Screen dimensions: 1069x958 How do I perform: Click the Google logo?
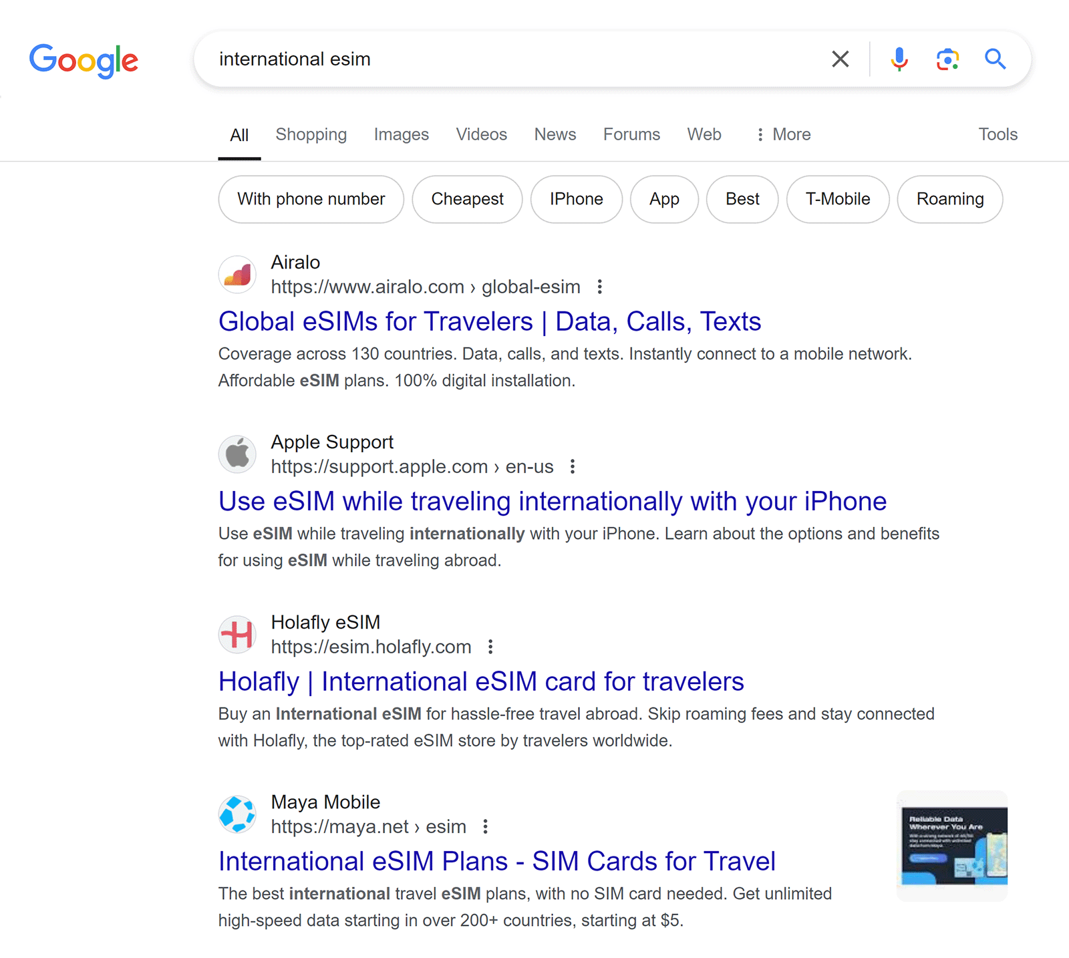84,61
